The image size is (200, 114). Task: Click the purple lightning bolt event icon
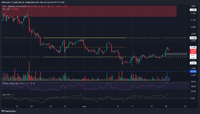click(x=168, y=79)
